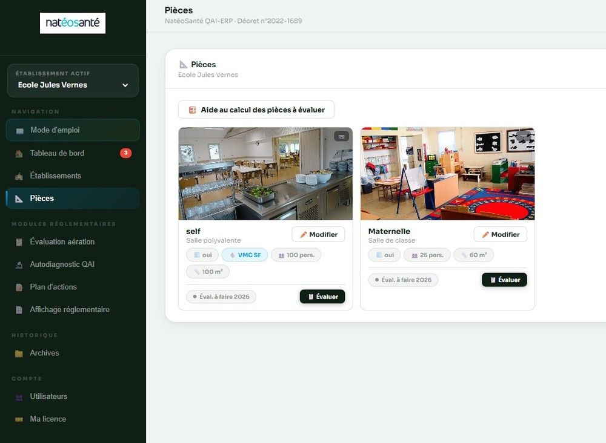
Task: Click the Pièces set-square sidebar icon
Action: point(19,199)
